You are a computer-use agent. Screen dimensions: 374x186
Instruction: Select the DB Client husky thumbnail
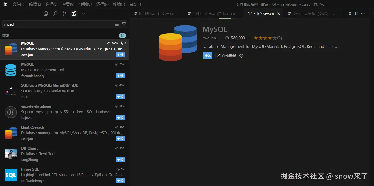(x=11, y=154)
